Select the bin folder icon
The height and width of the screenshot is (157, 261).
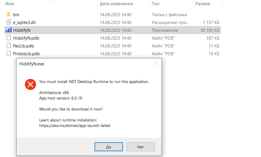pos(8,15)
